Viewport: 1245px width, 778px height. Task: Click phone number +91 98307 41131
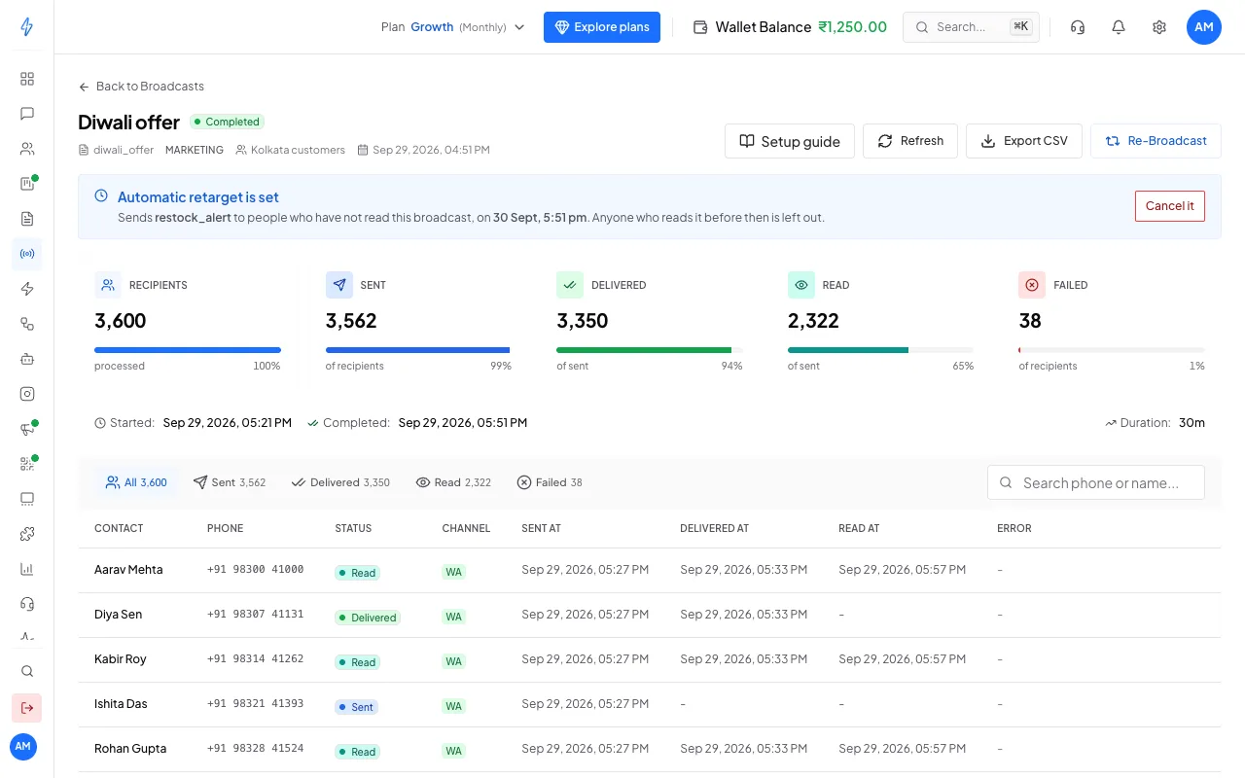click(255, 615)
